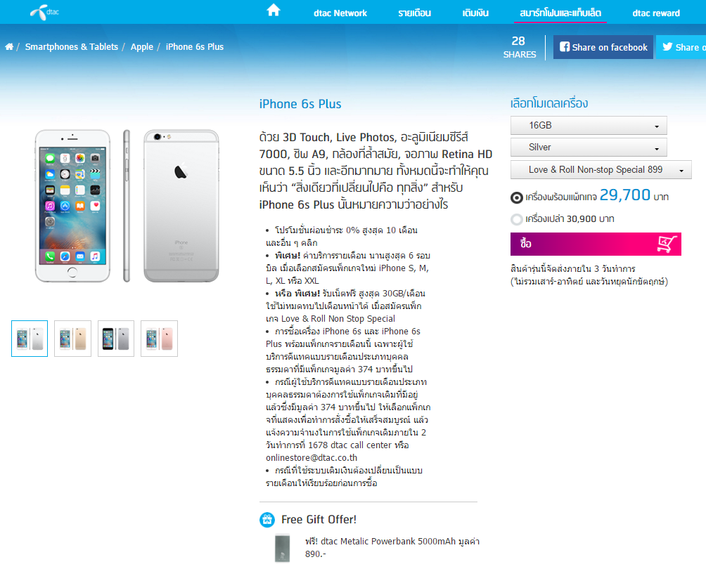Select the device with package 29,700 option
This screenshot has height=569, width=706.
point(516,197)
